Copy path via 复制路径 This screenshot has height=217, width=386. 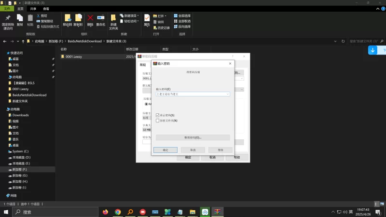(45, 21)
